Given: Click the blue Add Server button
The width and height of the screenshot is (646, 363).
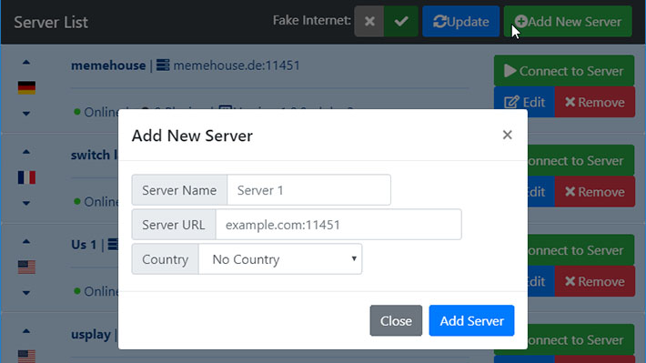Looking at the screenshot, I should pyautogui.click(x=471, y=320).
